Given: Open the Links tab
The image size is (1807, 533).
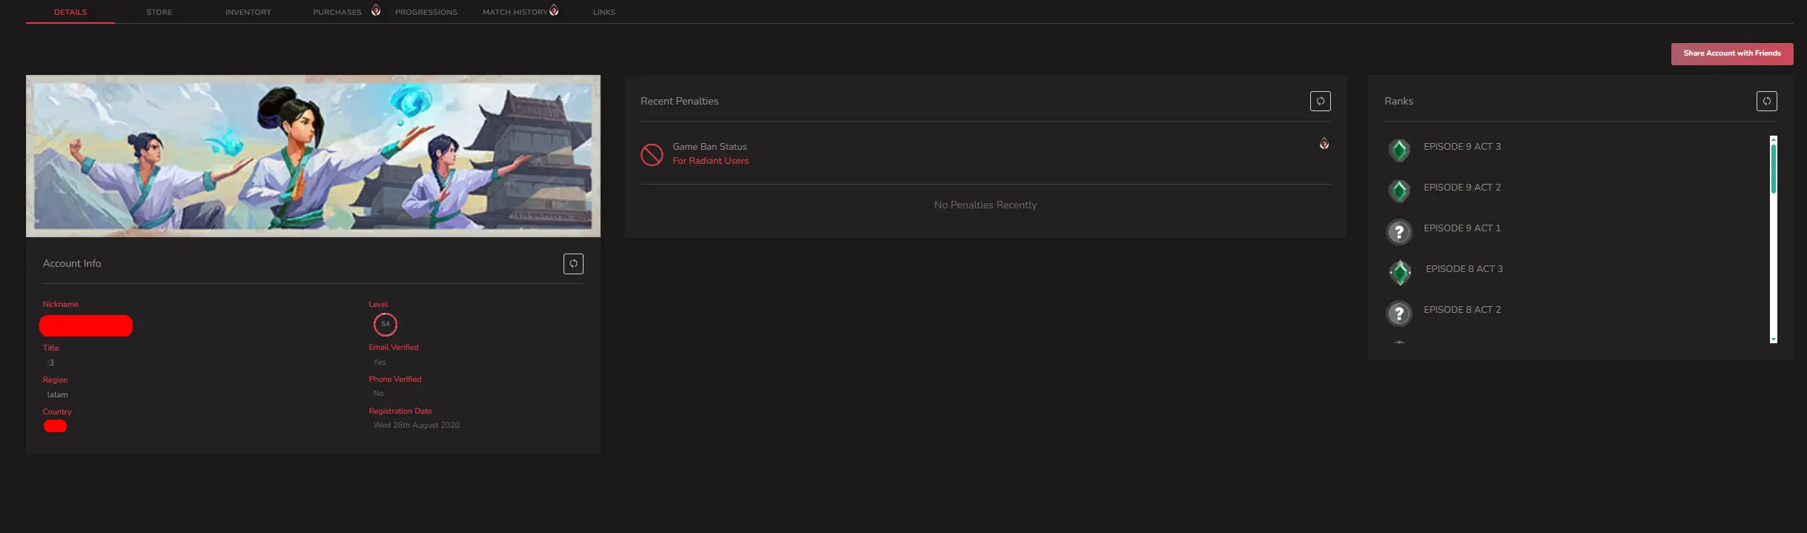Looking at the screenshot, I should (x=604, y=12).
